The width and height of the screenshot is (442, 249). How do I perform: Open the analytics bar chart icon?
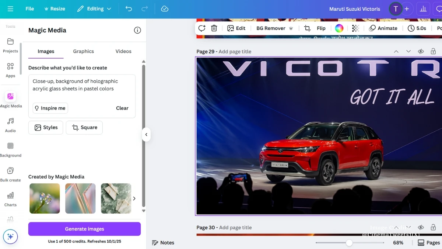click(x=423, y=9)
